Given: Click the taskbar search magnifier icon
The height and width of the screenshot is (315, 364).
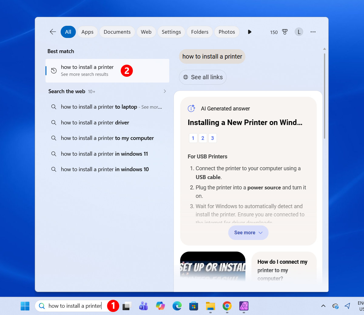Looking at the screenshot, I should (x=42, y=306).
